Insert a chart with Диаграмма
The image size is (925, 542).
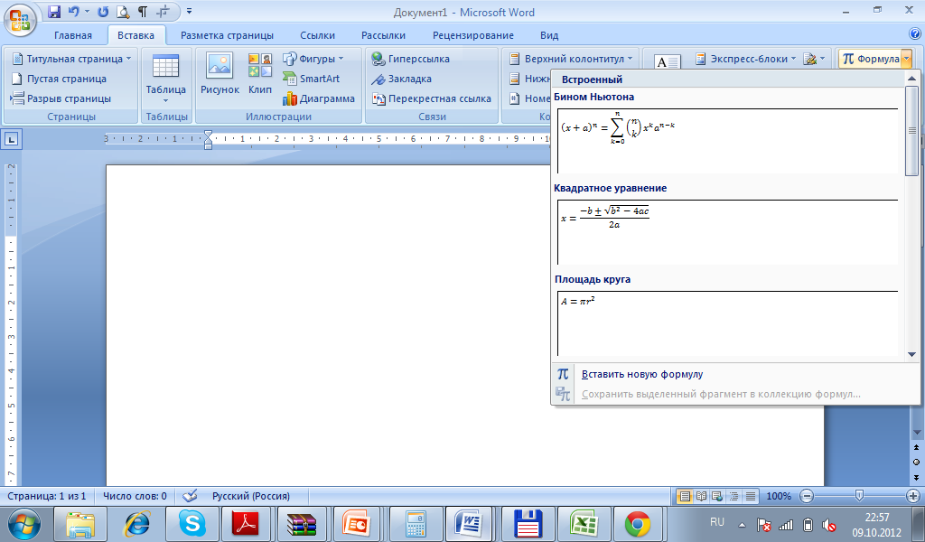click(x=319, y=98)
